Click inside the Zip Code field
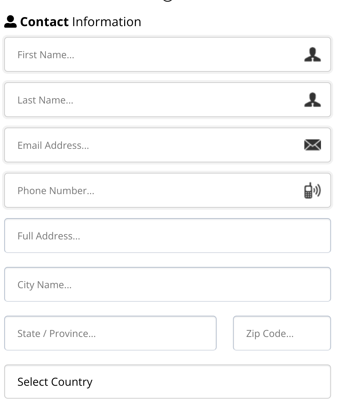This screenshot has height=407, width=338. (x=282, y=333)
